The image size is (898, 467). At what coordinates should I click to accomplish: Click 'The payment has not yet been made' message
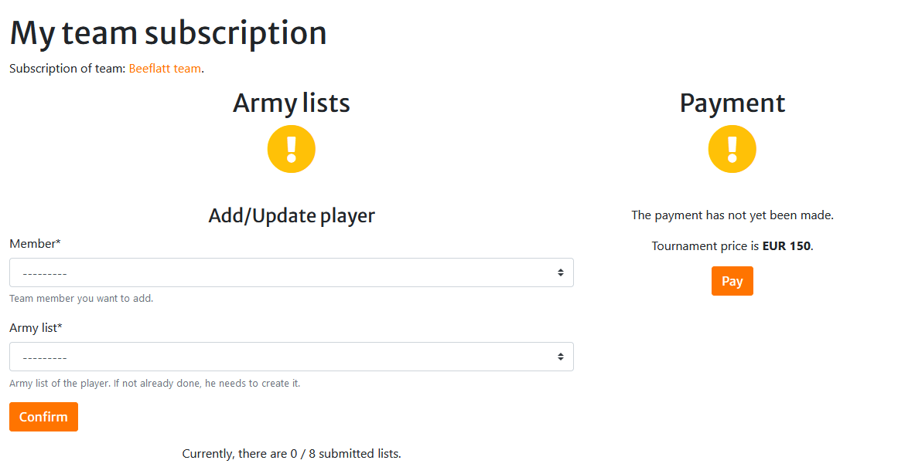(x=732, y=215)
